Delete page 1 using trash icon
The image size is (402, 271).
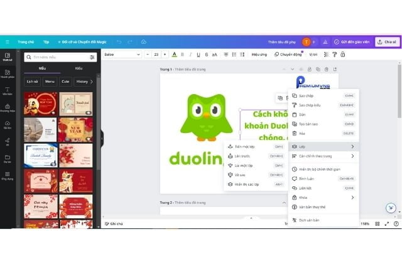coord(327,69)
